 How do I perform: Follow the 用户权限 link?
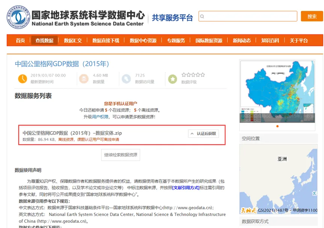(x=100, y=117)
